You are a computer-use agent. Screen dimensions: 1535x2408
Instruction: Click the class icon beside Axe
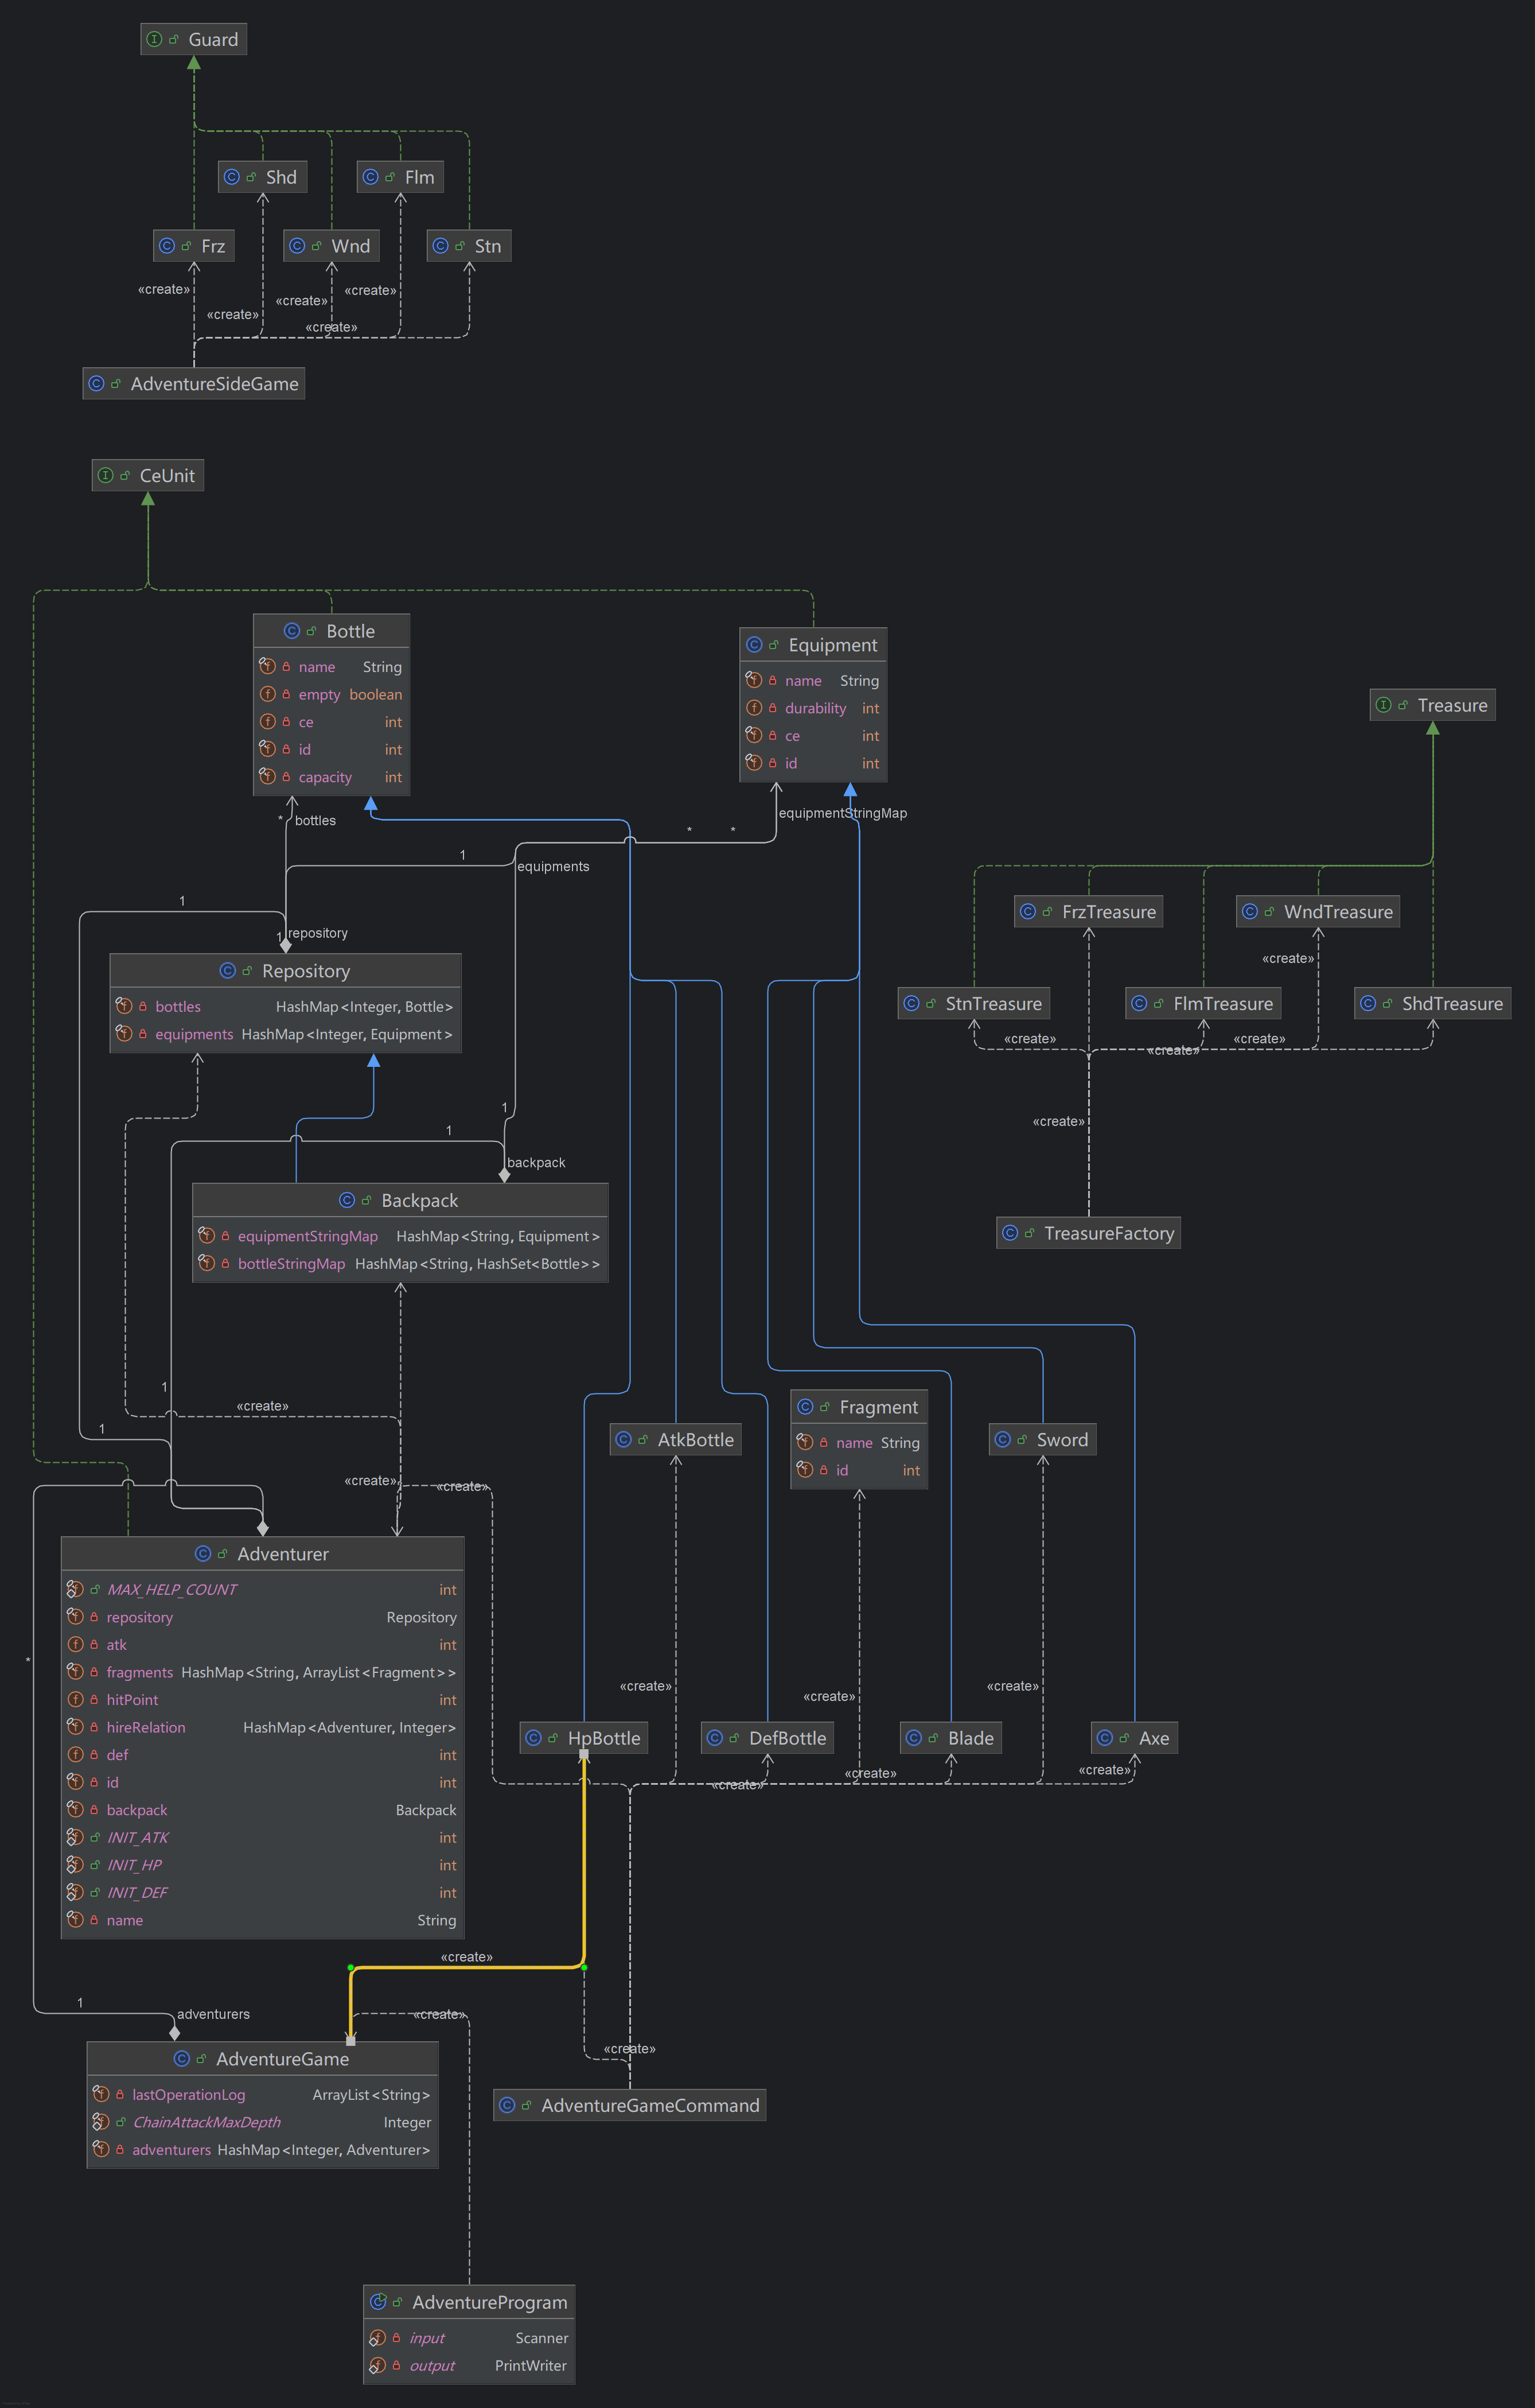click(x=1104, y=1738)
